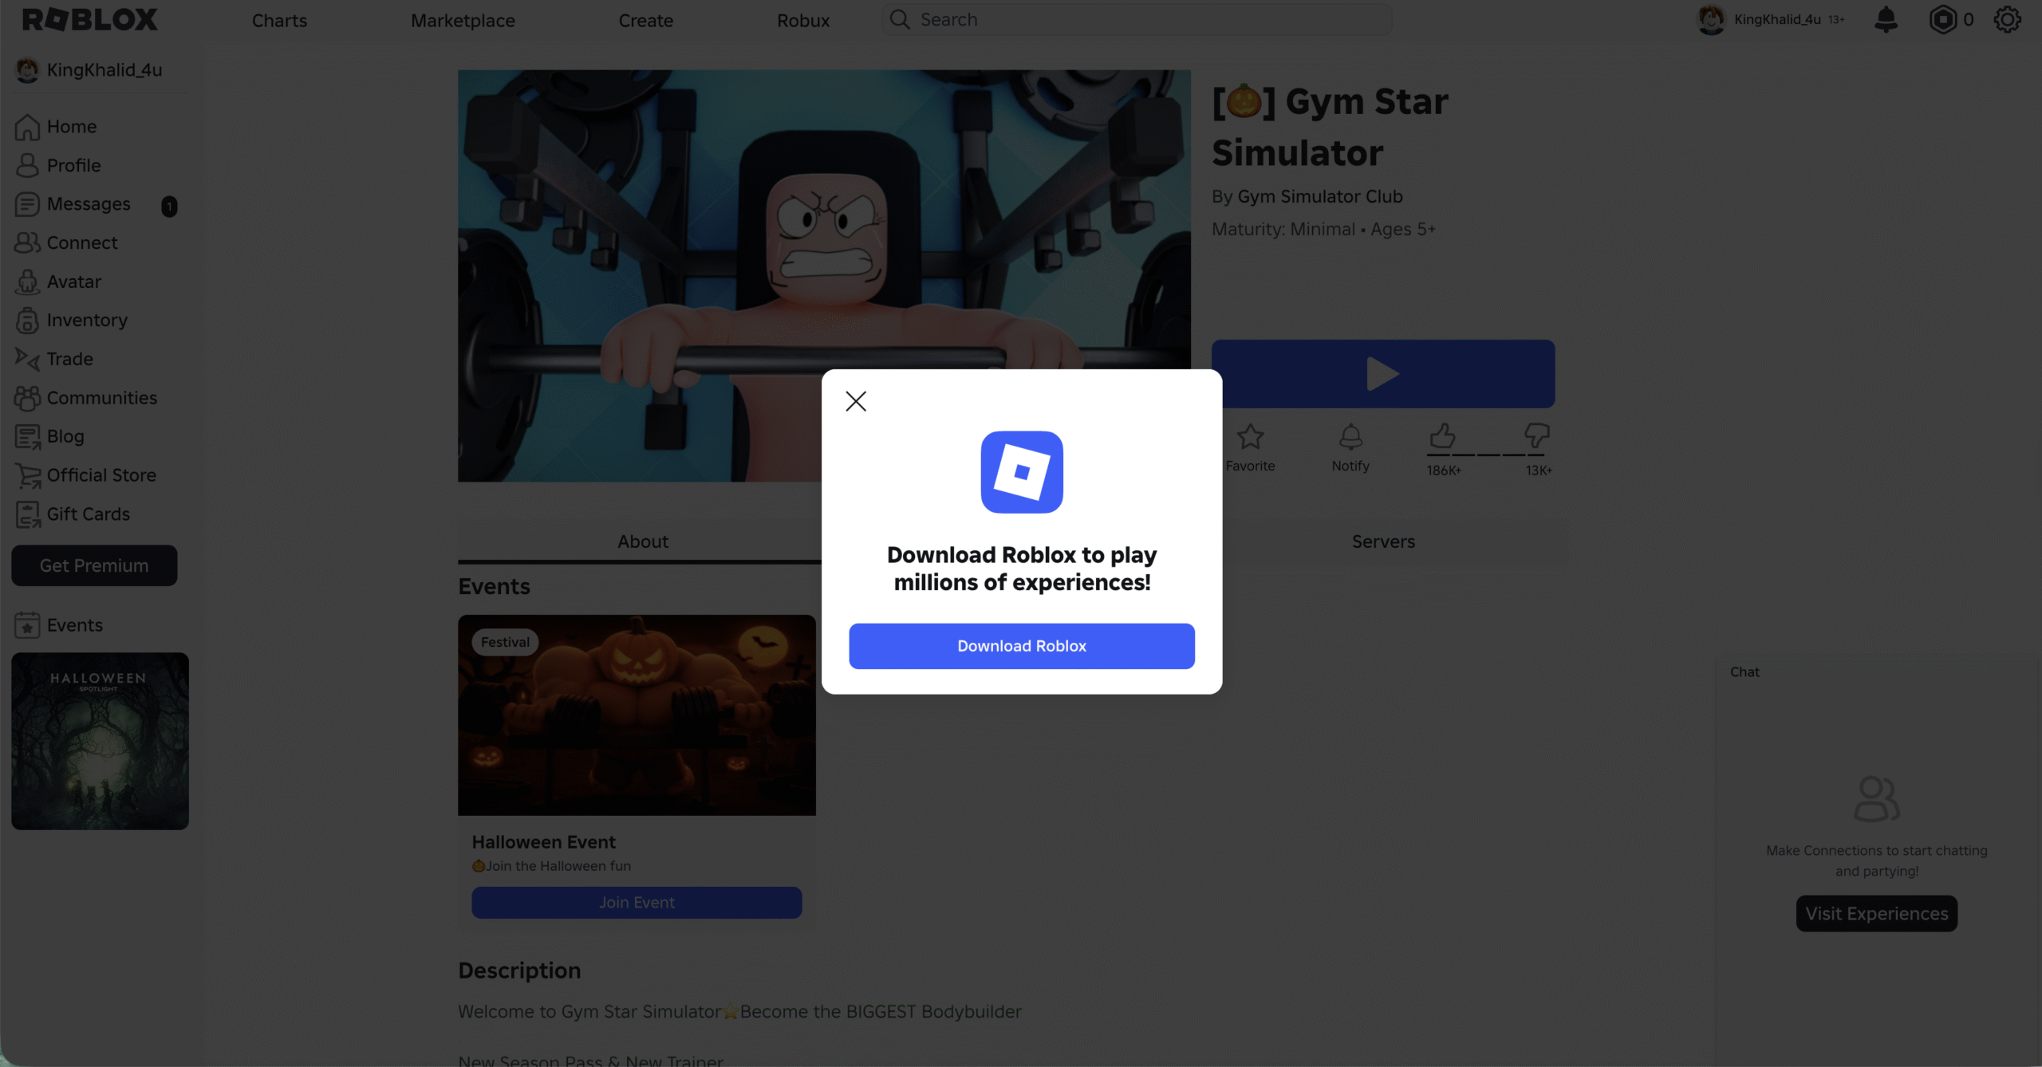The width and height of the screenshot is (2042, 1067).
Task: Open Inventory from the sidebar
Action: pos(86,321)
